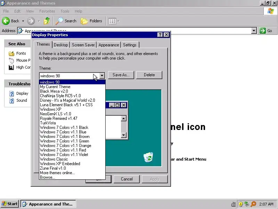Click the Save As... button
This screenshot has width=278, height=209.
click(121, 75)
